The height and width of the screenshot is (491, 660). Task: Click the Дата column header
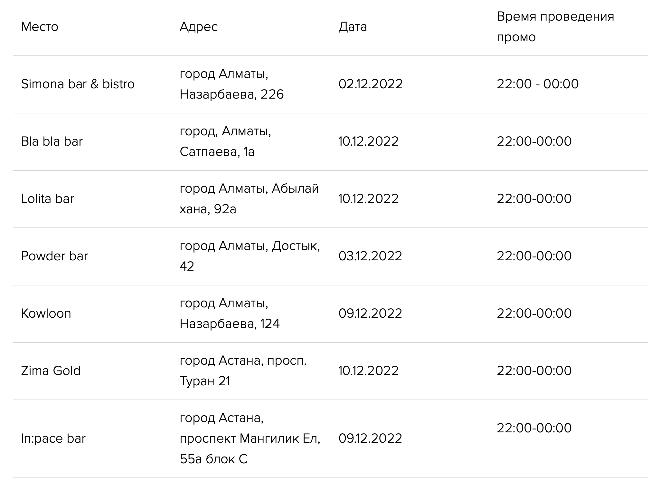(x=353, y=27)
